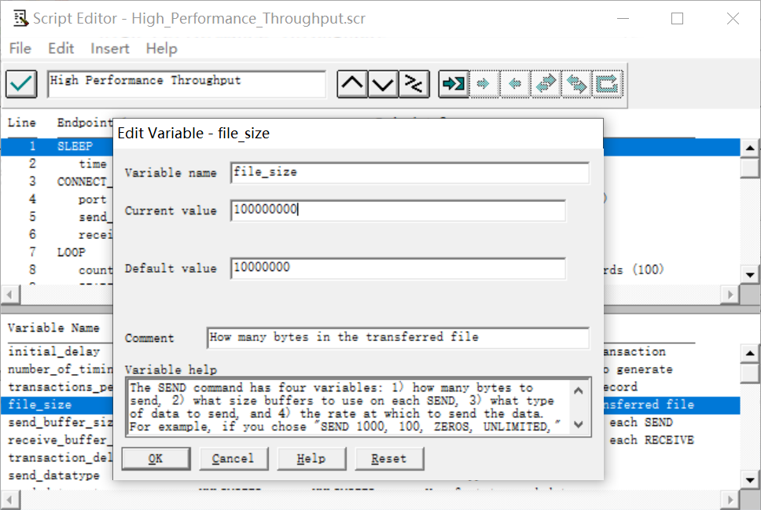Select the send_datatype variable row
This screenshot has height=510, width=761.
click(57, 475)
